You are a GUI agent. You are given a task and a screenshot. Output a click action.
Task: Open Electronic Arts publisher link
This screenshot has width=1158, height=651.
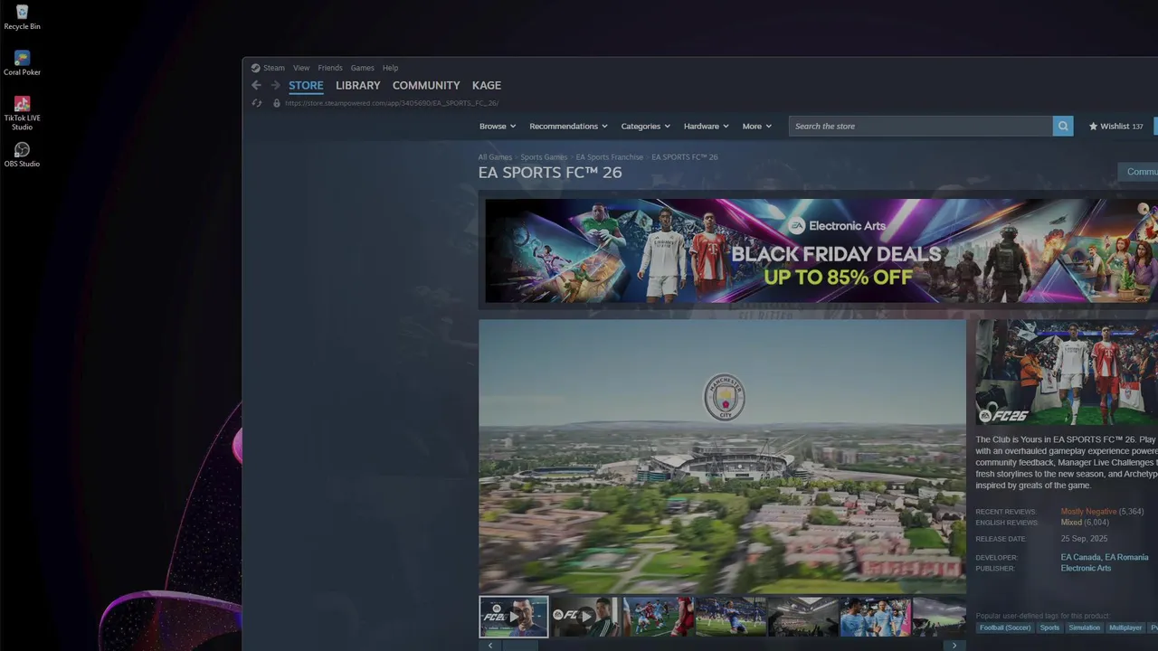pyautogui.click(x=1086, y=569)
